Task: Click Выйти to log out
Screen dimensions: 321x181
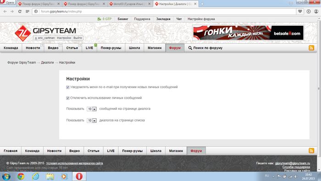Action: tap(77, 38)
